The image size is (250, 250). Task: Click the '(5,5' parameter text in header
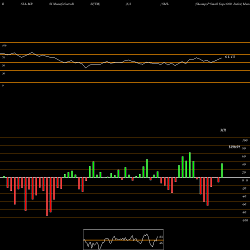tap(128, 4)
